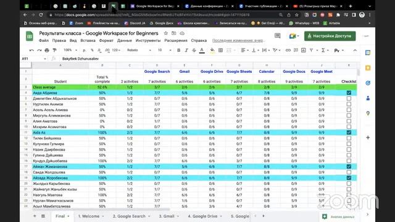Check the checklist box for Нуртилек Акимов
The width and height of the screenshot is (395, 222).
[349, 104]
